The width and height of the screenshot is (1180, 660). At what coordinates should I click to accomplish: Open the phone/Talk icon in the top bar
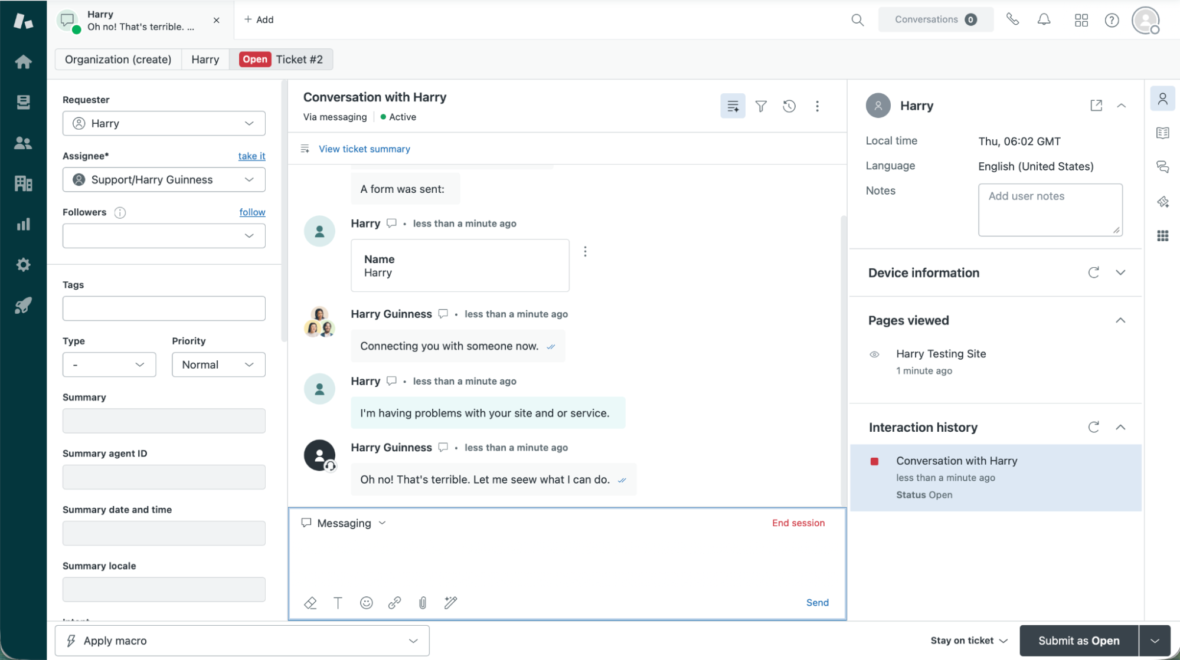click(x=1013, y=19)
